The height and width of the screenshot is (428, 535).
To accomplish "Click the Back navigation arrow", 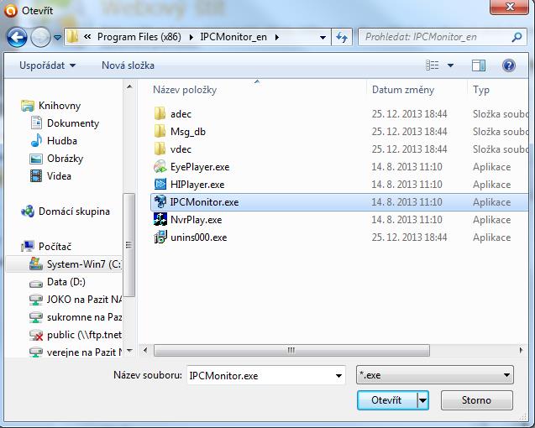I will tap(17, 37).
